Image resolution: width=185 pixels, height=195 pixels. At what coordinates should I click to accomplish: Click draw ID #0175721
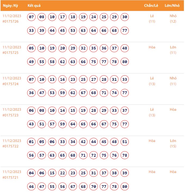[11, 178]
